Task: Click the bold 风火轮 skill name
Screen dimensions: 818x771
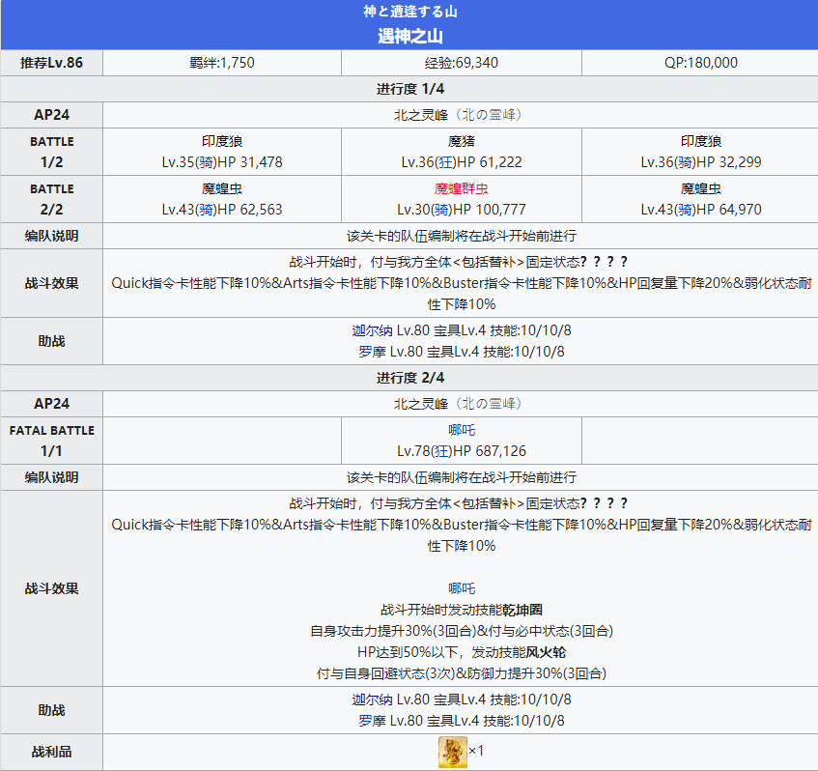Action: coord(546,652)
